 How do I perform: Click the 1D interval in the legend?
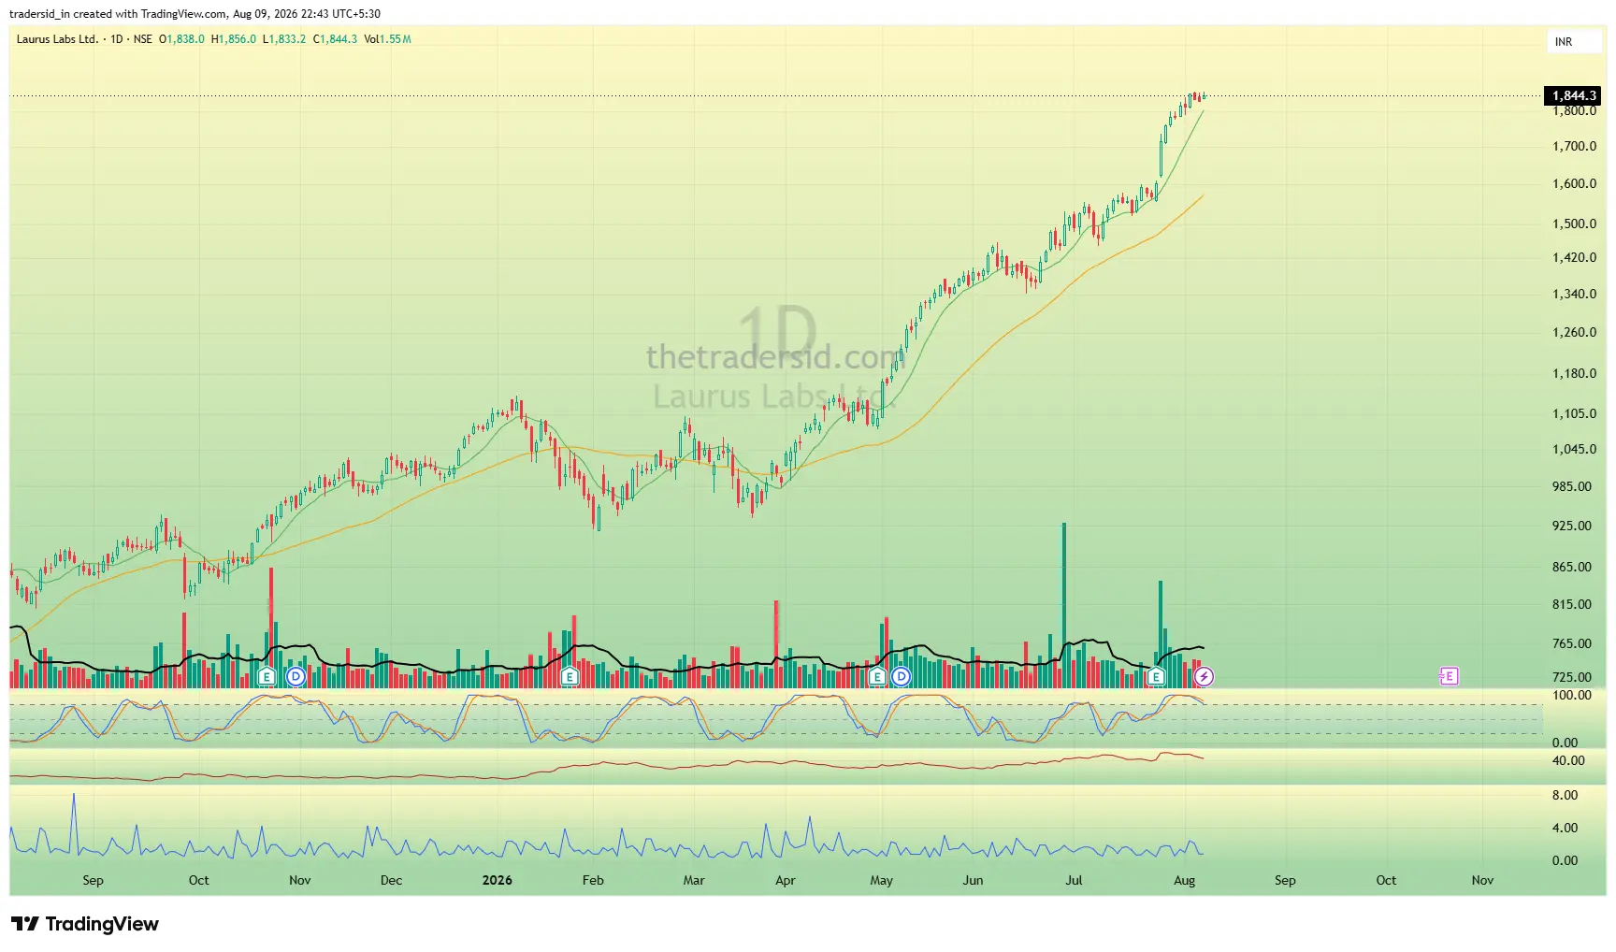pos(117,39)
